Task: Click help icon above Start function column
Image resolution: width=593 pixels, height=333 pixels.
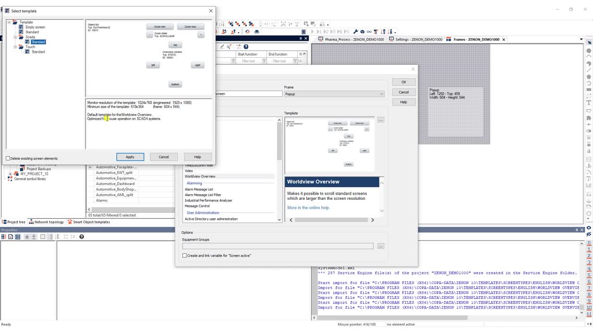Action: tap(246, 47)
